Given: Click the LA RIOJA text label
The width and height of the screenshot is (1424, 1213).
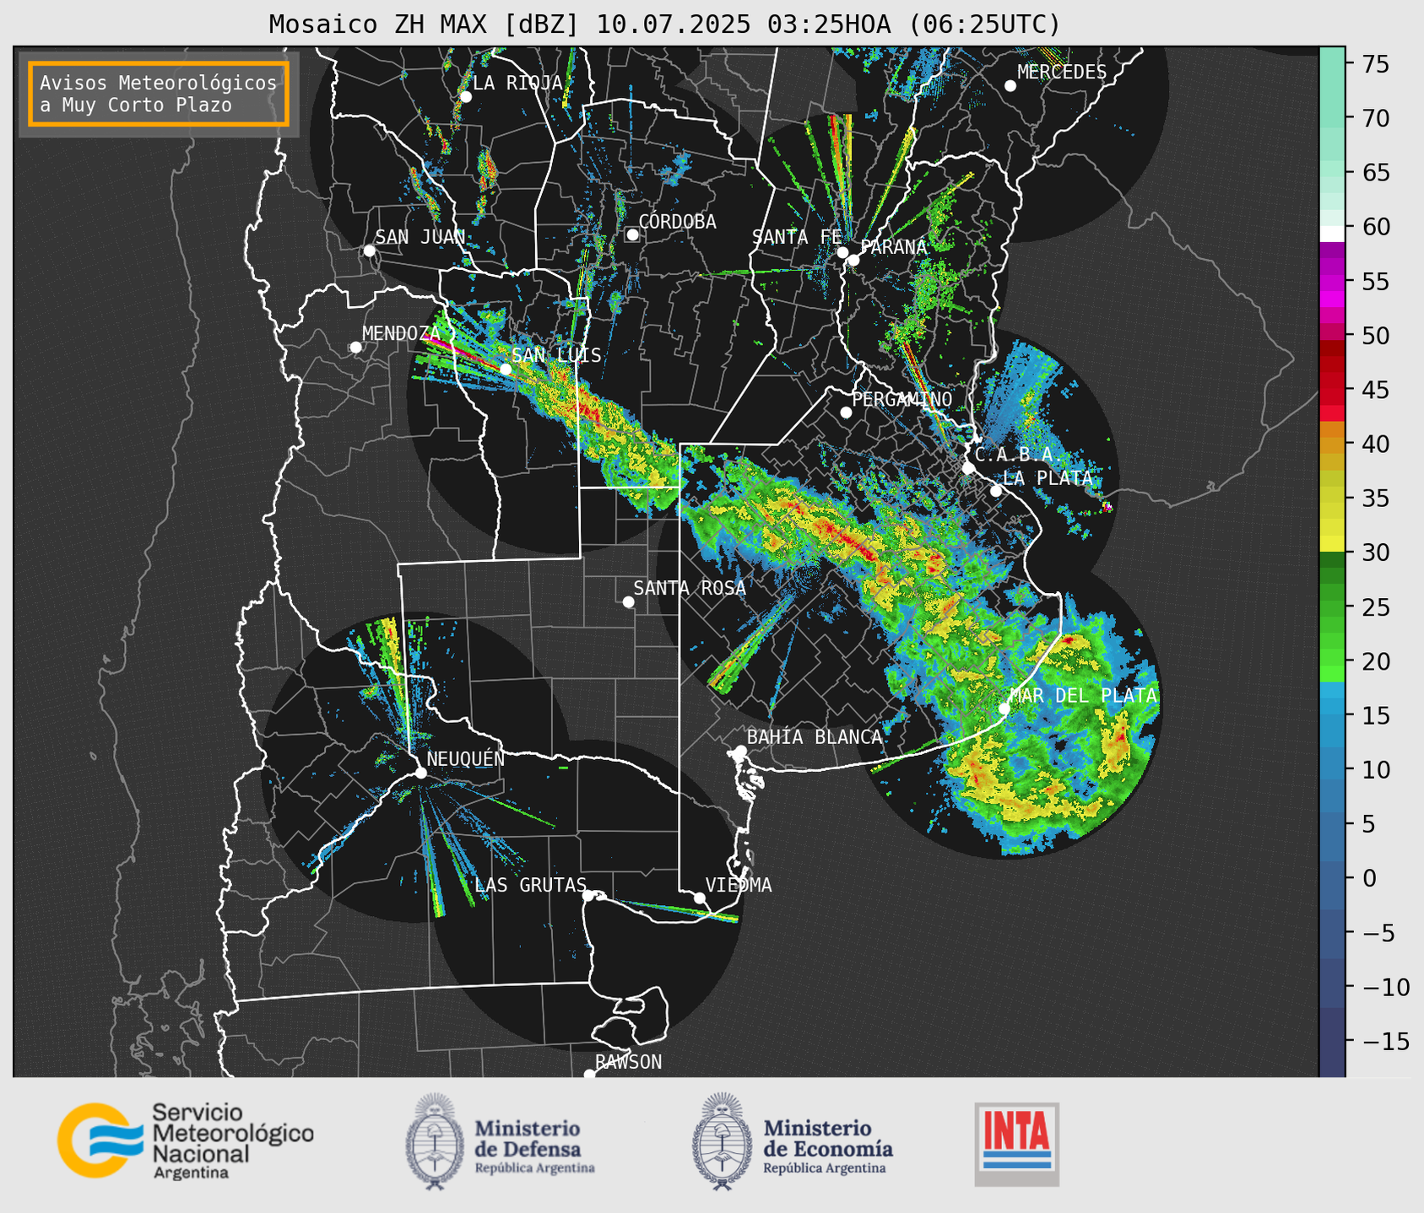Looking at the screenshot, I should coord(517,83).
